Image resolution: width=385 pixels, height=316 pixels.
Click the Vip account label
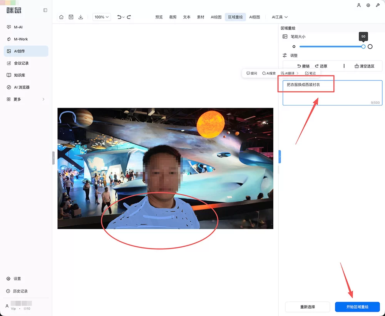point(13,309)
